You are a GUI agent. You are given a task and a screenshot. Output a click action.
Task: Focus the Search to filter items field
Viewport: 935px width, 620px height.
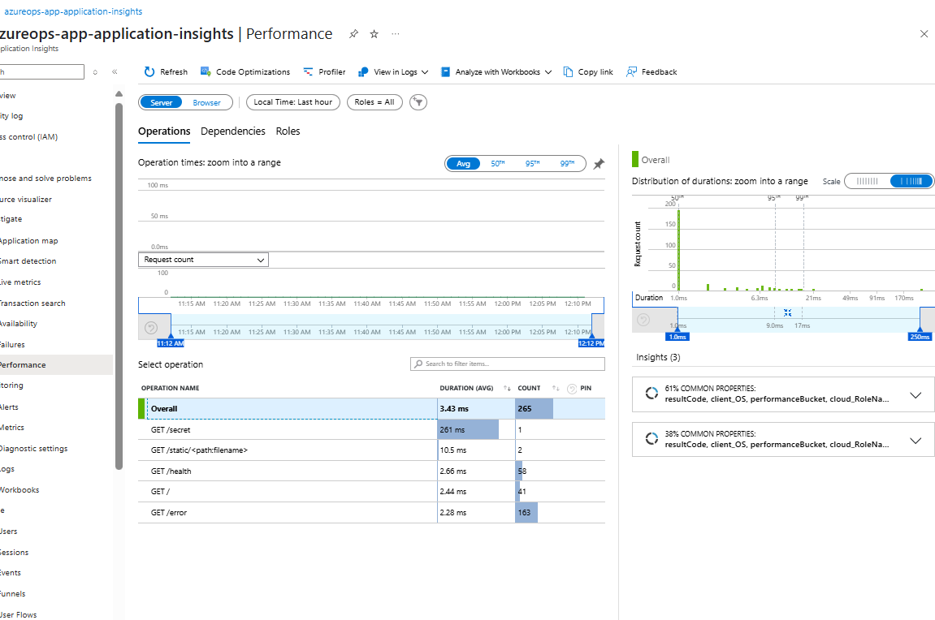pos(508,364)
